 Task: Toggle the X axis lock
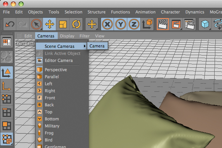[x=107, y=24]
